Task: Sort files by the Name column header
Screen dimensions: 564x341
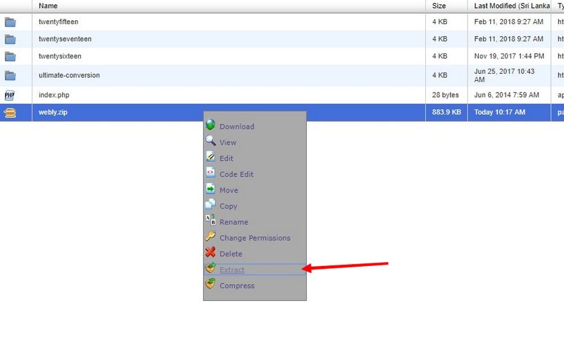Action: (x=49, y=6)
